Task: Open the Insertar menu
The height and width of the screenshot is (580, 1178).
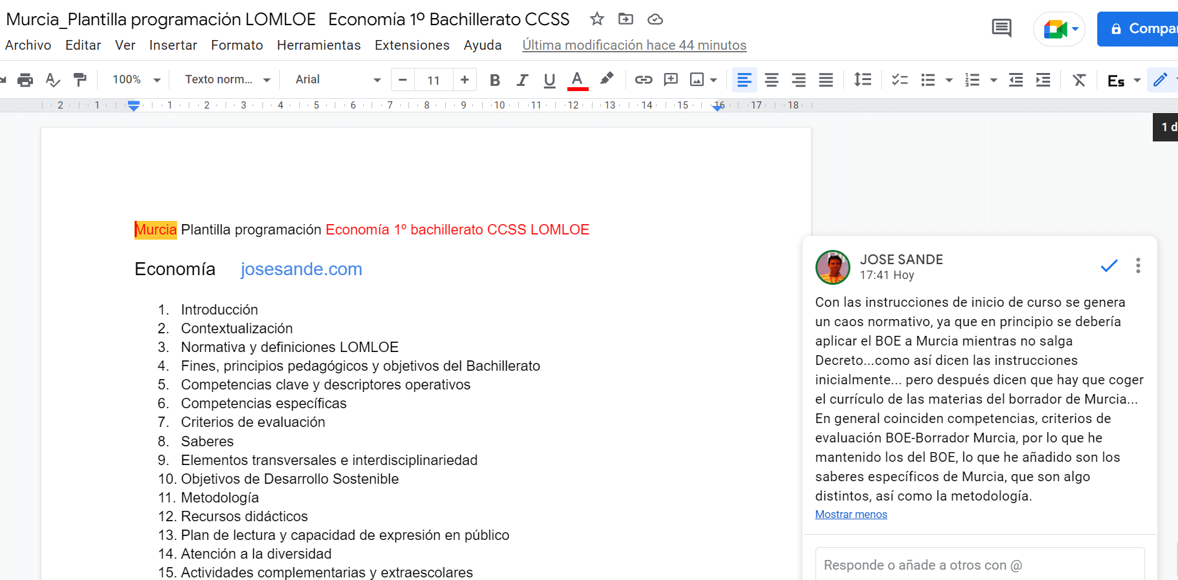Action: click(173, 45)
